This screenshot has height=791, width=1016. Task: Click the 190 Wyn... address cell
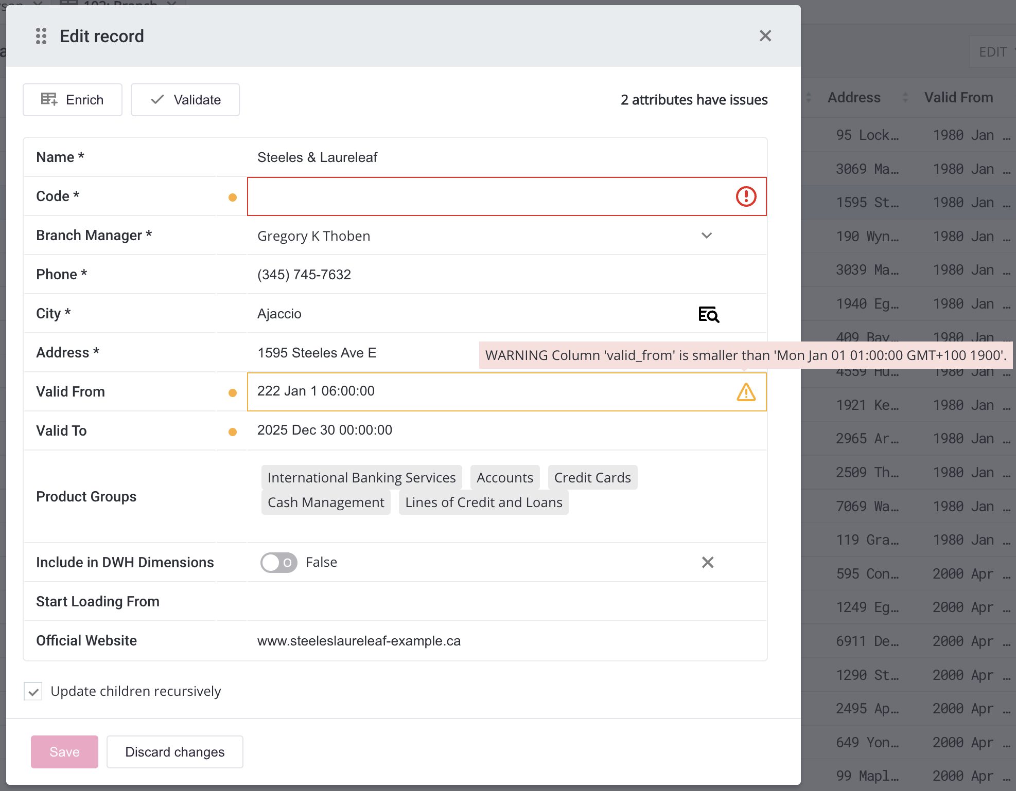[x=867, y=236]
